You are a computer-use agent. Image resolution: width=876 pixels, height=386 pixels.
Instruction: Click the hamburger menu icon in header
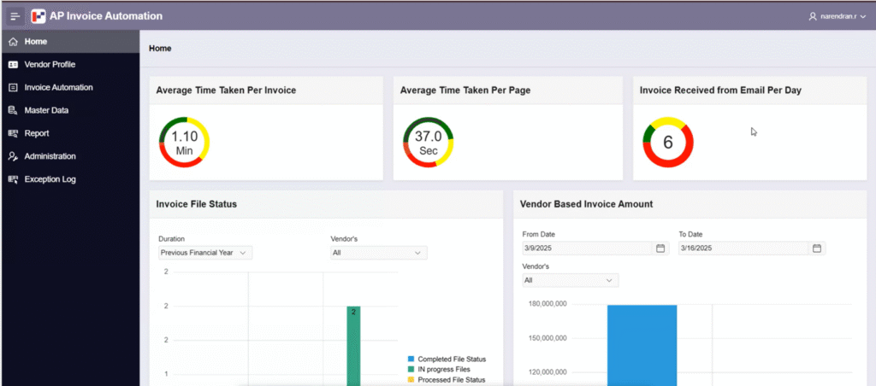pos(15,16)
